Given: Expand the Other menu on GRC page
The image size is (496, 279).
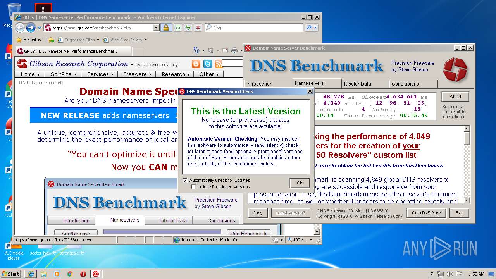Looking at the screenshot, I should click(209, 74).
